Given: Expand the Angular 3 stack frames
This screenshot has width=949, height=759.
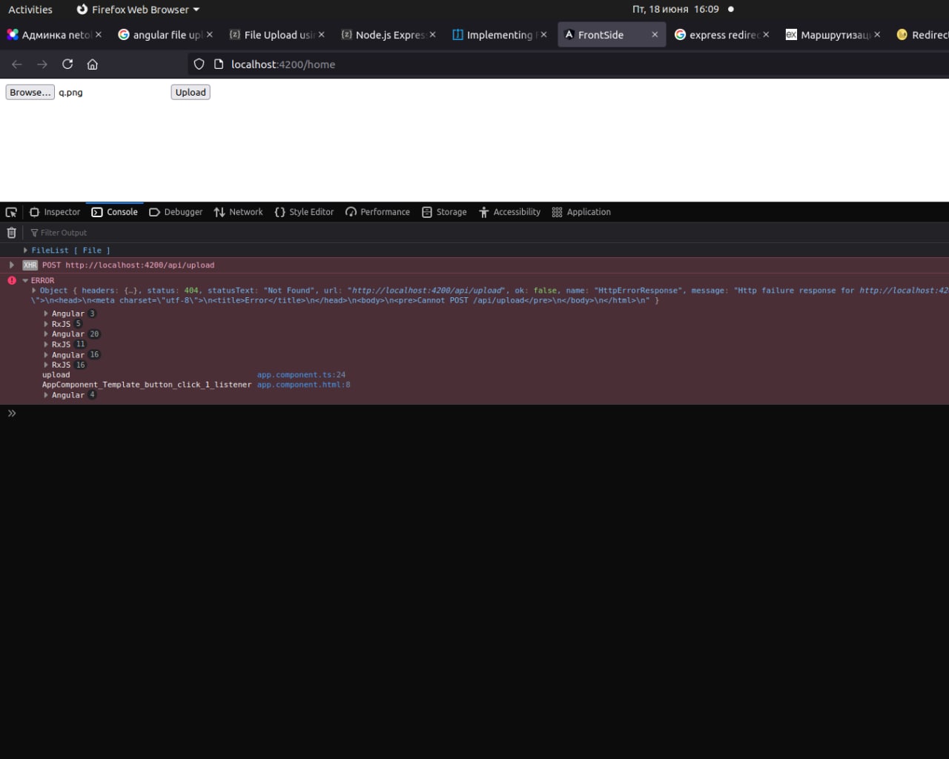Looking at the screenshot, I should [46, 314].
